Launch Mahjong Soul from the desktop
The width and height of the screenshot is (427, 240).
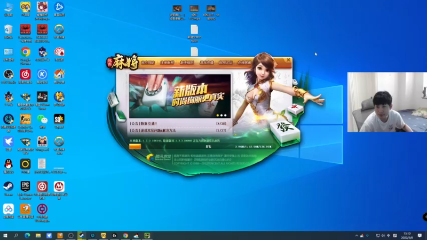[42, 7]
